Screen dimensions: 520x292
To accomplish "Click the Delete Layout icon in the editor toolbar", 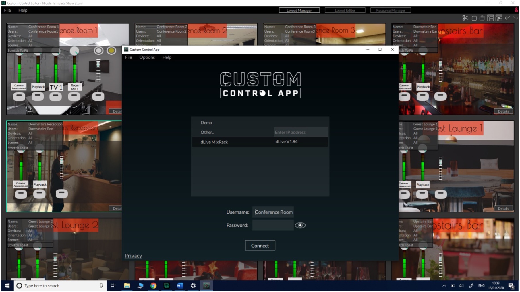I will [x=499, y=18].
